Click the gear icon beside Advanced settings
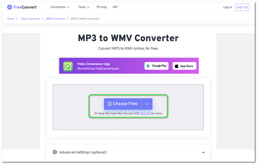257x164 pixels. (55, 152)
